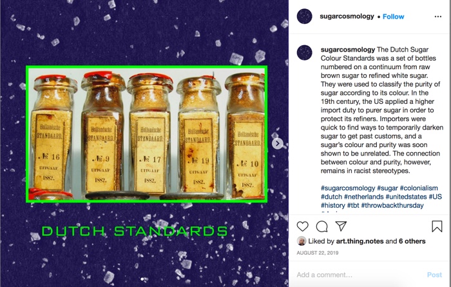Show the 6 others who liked

coord(412,241)
